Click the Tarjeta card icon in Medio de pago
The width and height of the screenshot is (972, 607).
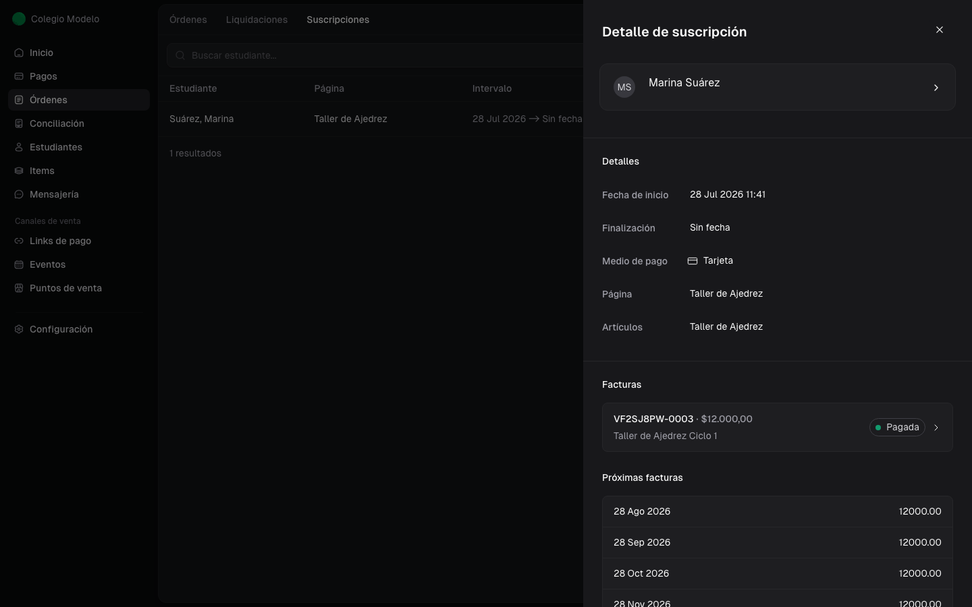click(693, 261)
